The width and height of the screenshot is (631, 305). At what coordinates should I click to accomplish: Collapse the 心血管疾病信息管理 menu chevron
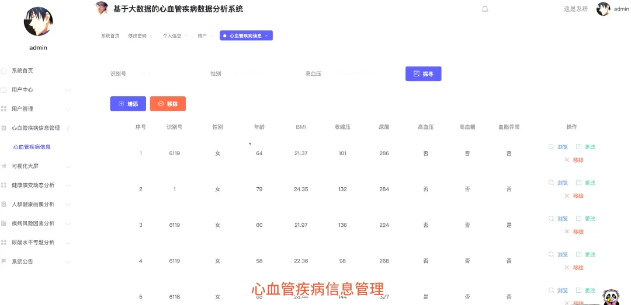(68, 128)
